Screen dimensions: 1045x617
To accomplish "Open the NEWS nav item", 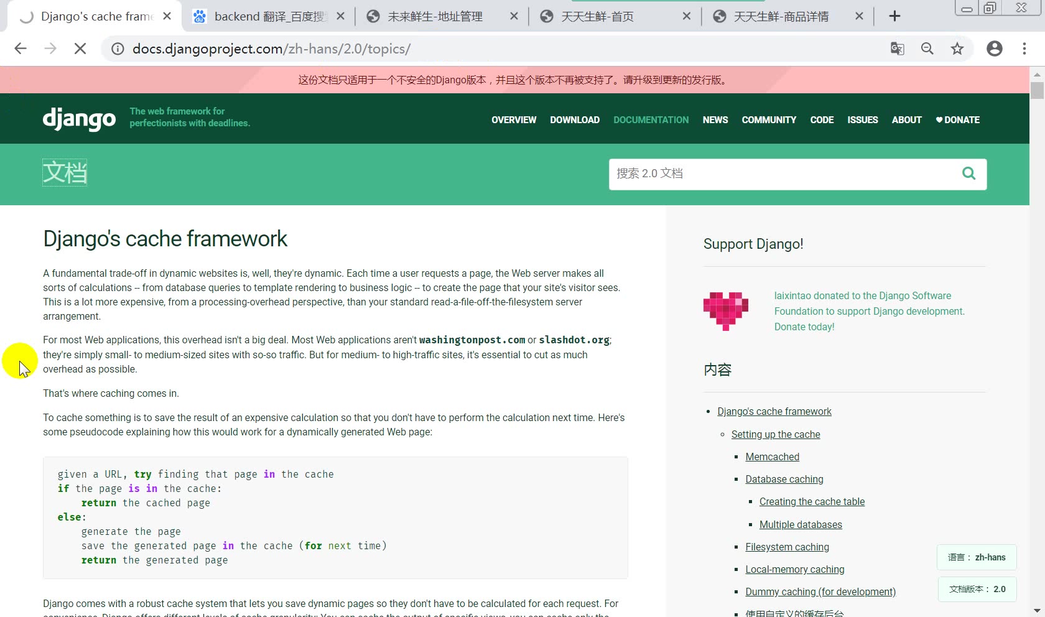I will click(715, 120).
